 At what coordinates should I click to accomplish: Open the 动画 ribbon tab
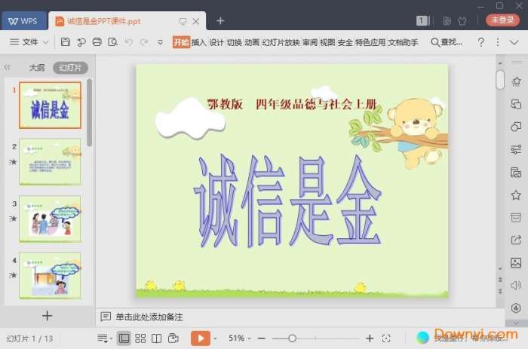pyautogui.click(x=252, y=42)
